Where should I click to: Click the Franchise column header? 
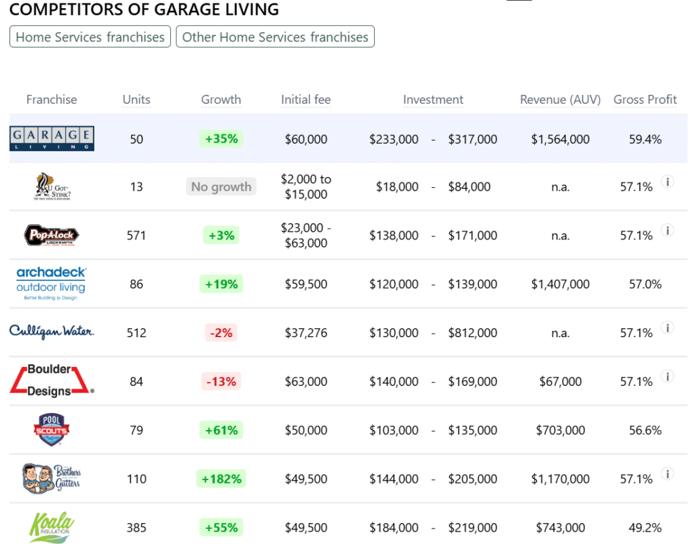52,100
